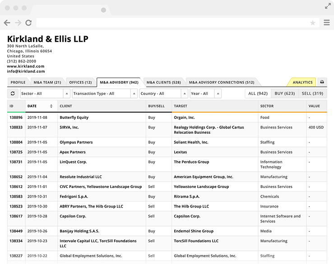This screenshot has height=264, width=334.
Task: Open the Sector - All dropdown
Action: pyautogui.click(x=45, y=94)
